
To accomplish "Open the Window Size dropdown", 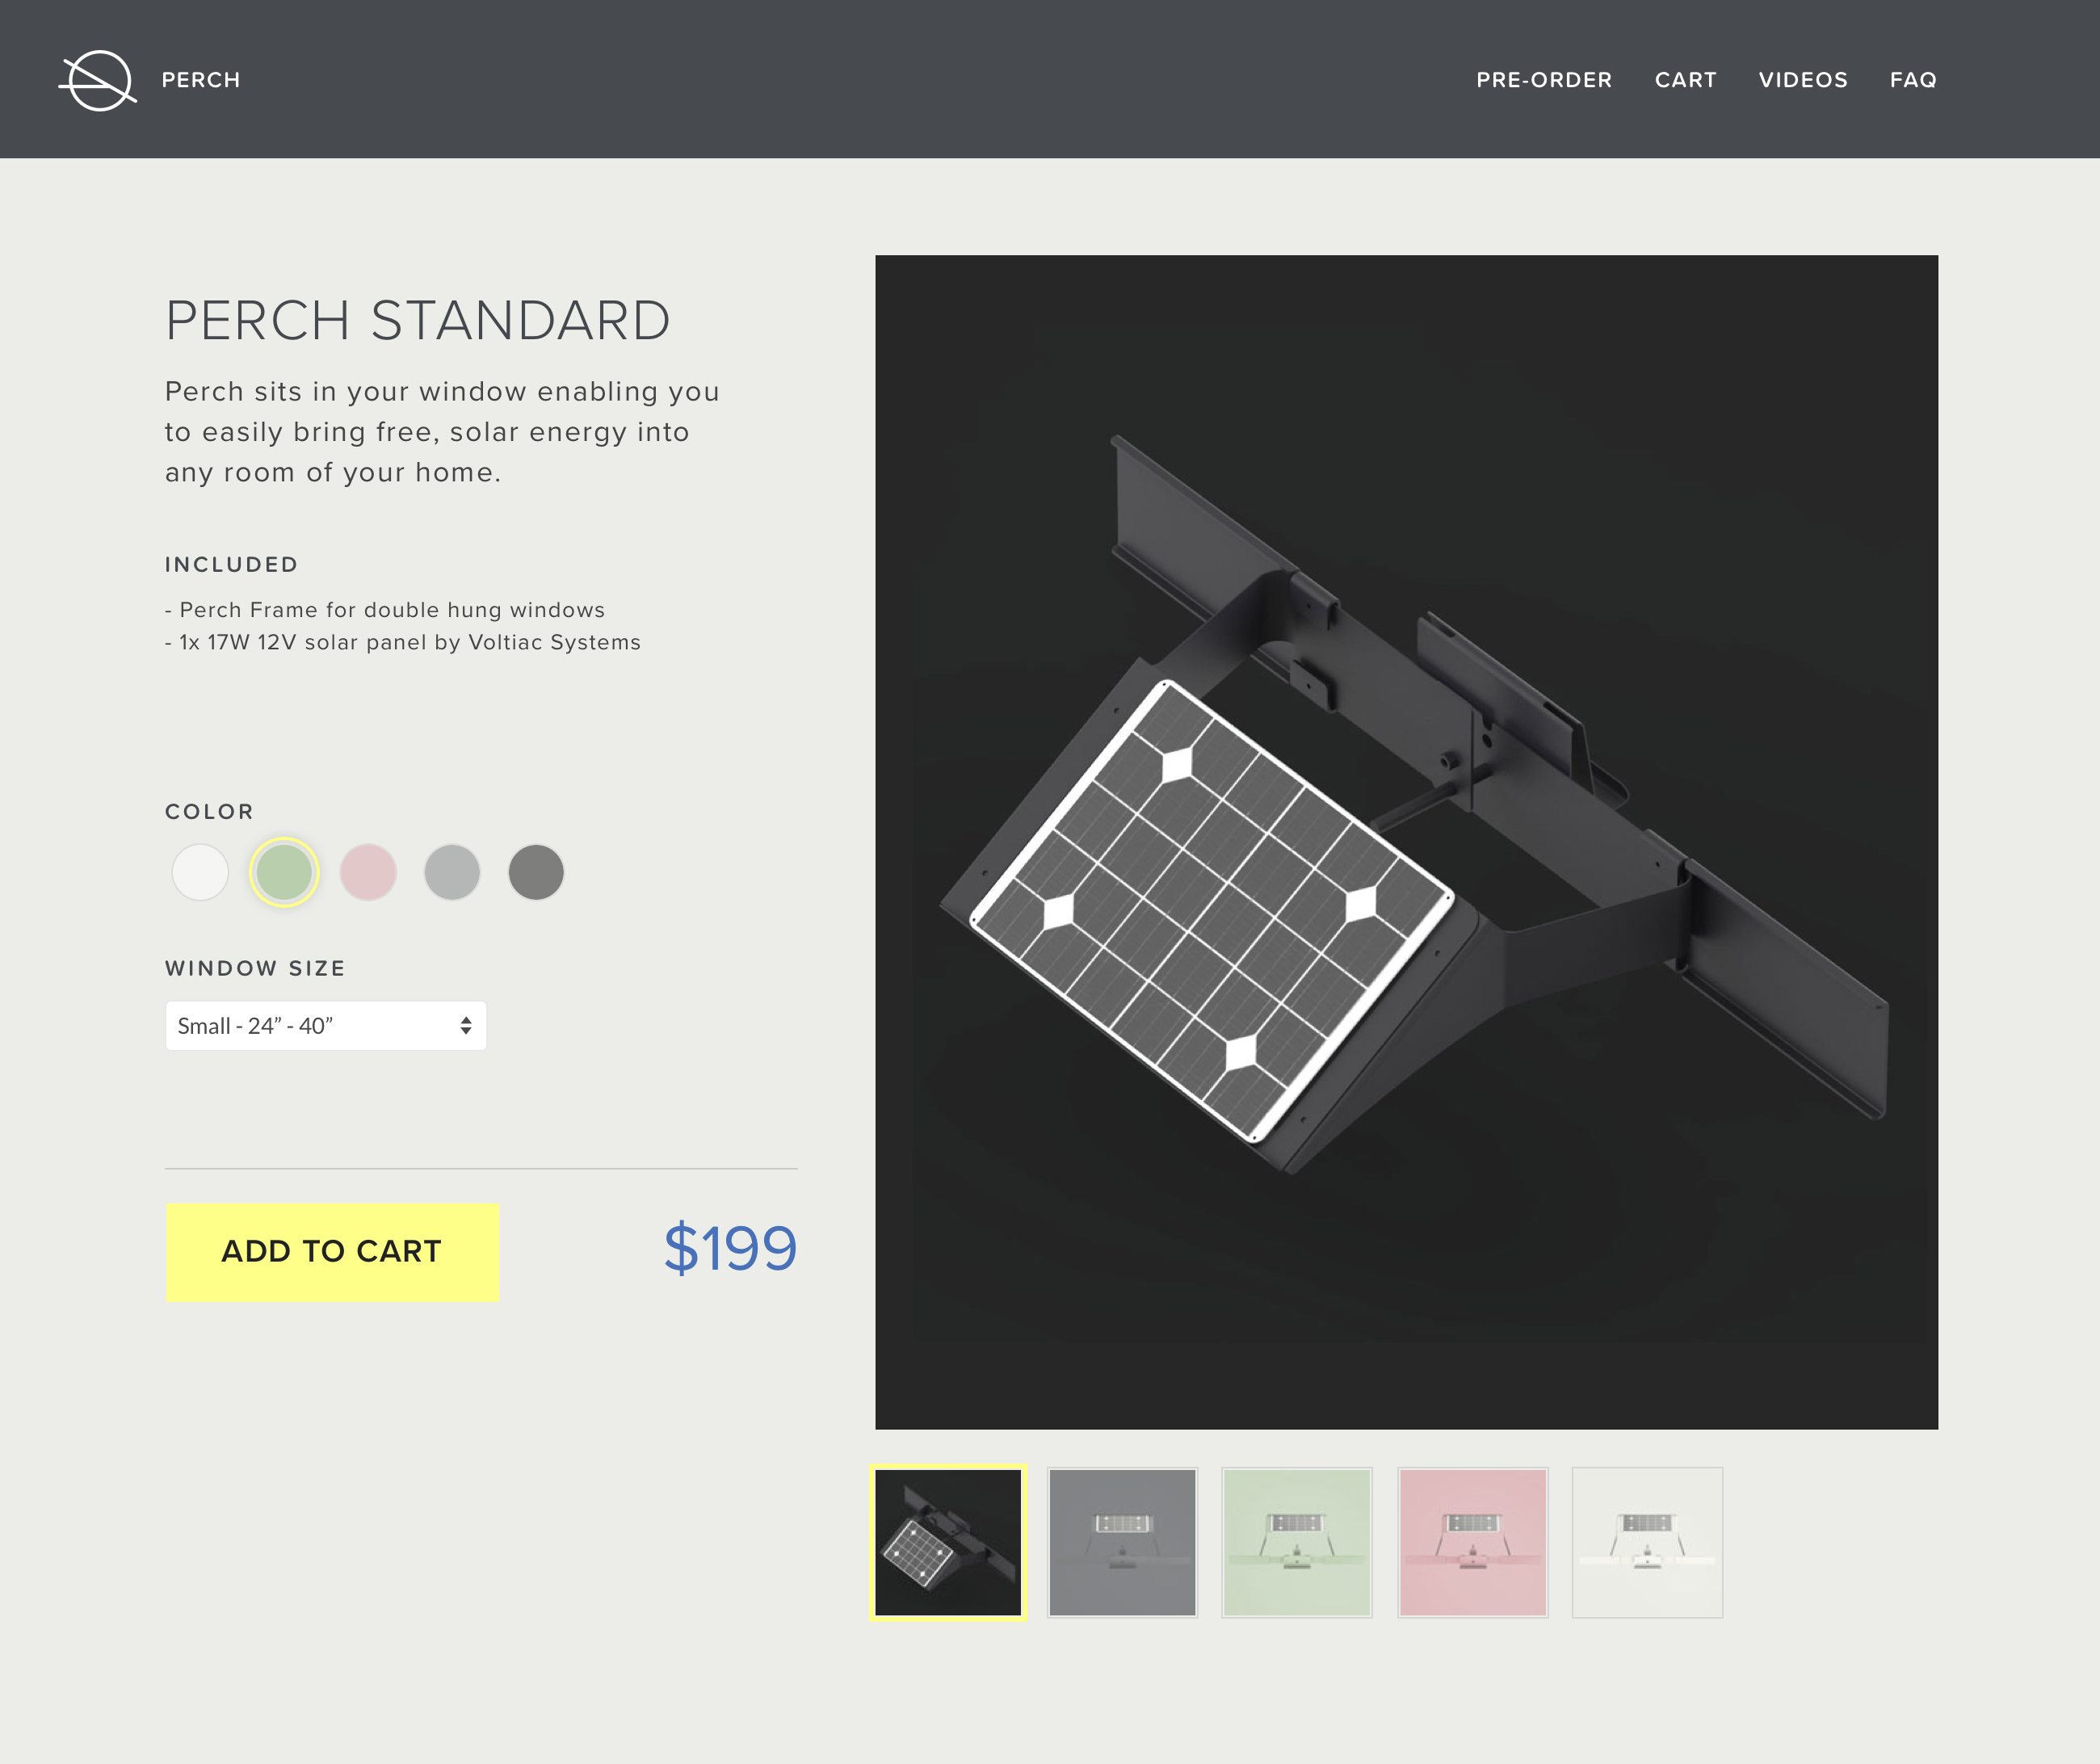I will (x=310, y=1026).
